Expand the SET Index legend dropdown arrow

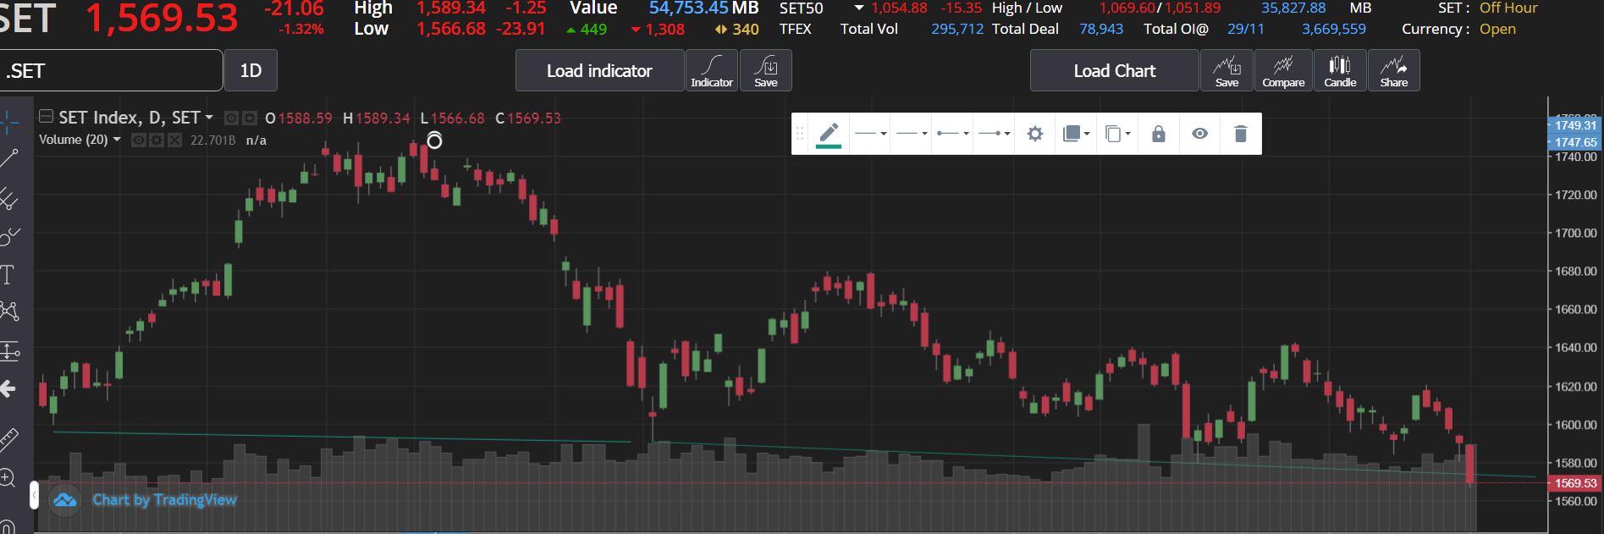209,118
